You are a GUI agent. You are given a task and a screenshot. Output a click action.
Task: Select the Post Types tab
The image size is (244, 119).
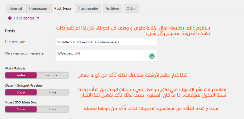pos(63,8)
